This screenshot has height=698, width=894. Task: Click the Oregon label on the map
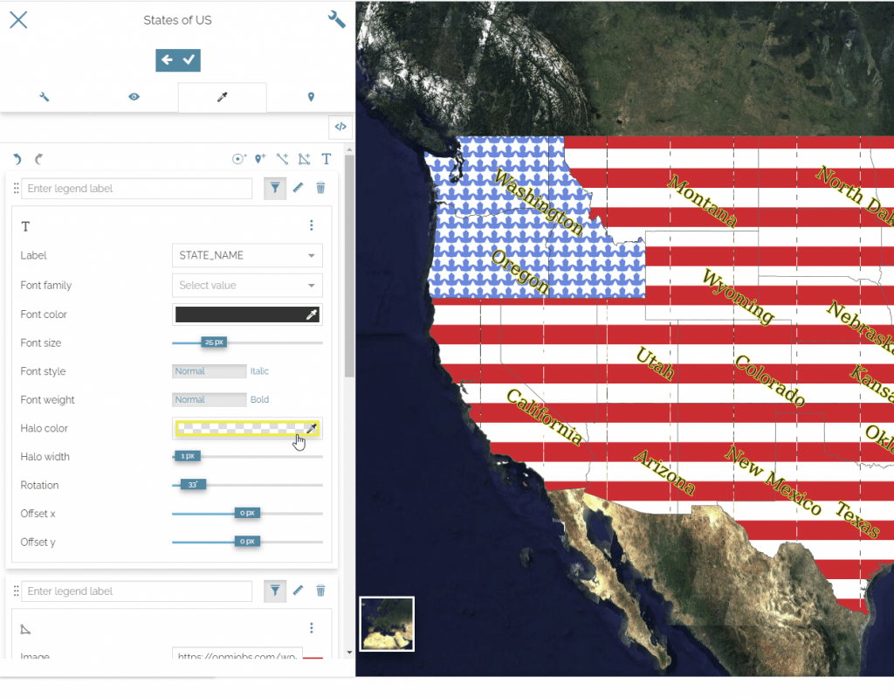pos(520,273)
